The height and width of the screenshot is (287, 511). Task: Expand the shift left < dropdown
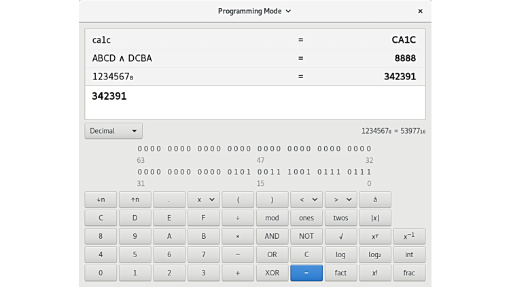[306, 199]
